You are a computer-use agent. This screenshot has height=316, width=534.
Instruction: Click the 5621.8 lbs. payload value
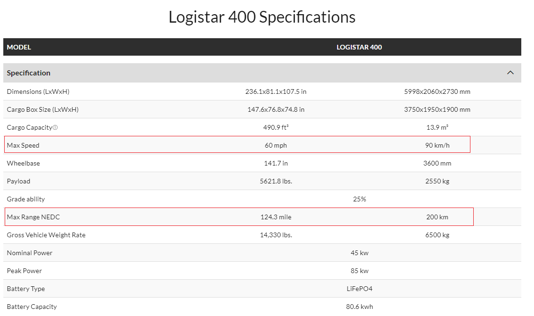[x=275, y=181]
